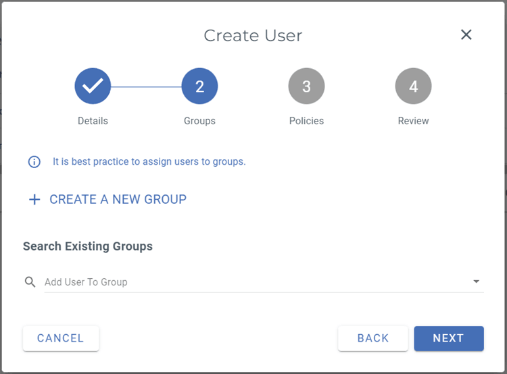Image resolution: width=507 pixels, height=374 pixels.
Task: Click the Groups step label
Action: [x=199, y=121]
